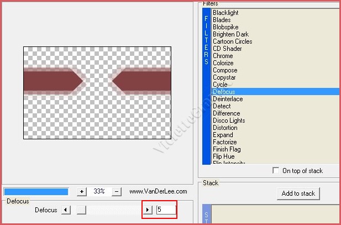Click the zoom in plus button
Image resolution: width=341 pixels, height=225 pixels.
(82, 191)
